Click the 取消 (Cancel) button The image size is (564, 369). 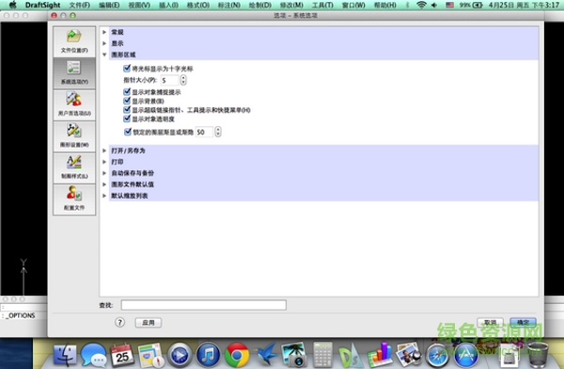coord(490,322)
